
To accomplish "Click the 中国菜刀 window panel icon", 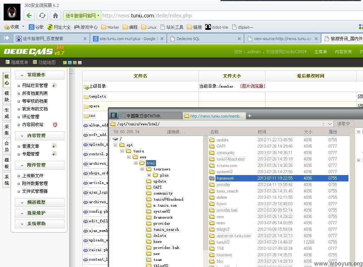I will coord(114,115).
